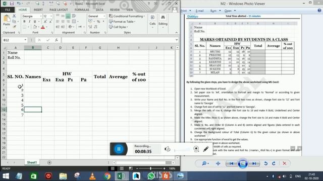Click the recorder pencil annotation icon
323x181 pixels.
(206, 149)
